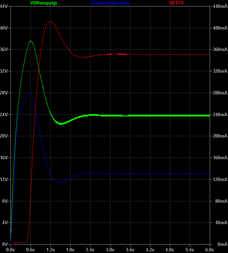Click the 0.0s label on time axis
This screenshot has height=253, width=228.
11,250
